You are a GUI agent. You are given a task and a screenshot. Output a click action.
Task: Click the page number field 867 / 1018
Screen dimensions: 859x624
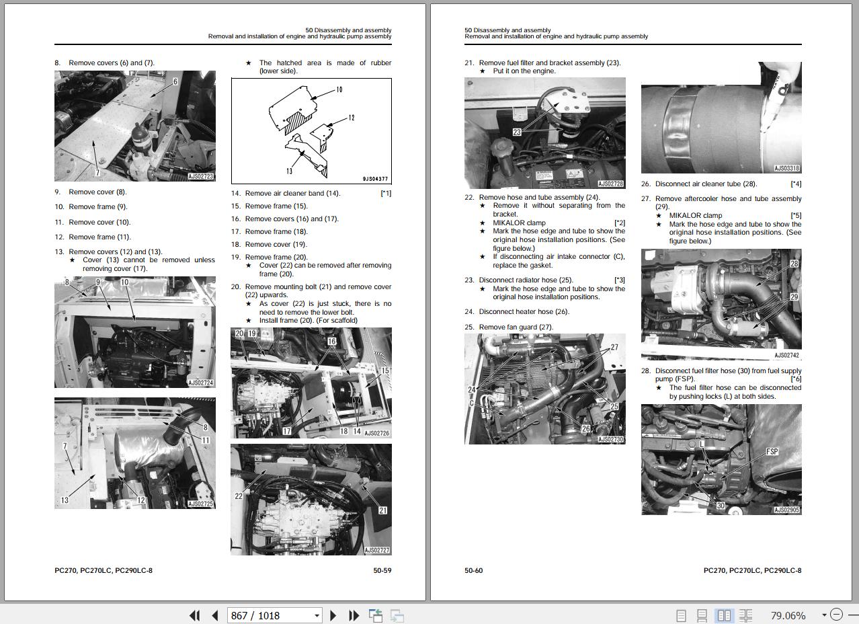click(x=269, y=615)
